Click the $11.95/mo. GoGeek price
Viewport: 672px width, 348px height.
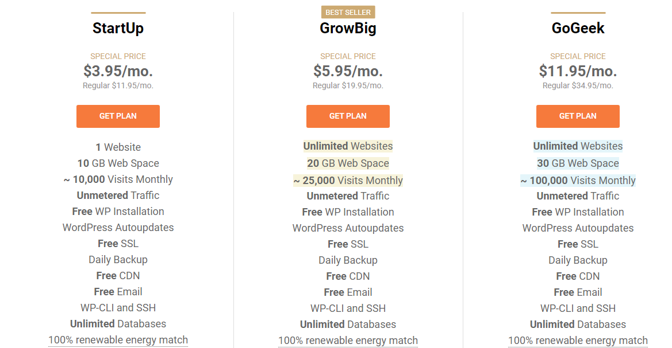[578, 71]
